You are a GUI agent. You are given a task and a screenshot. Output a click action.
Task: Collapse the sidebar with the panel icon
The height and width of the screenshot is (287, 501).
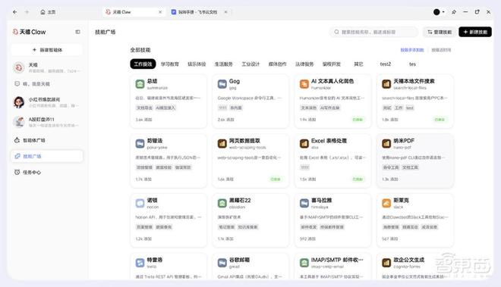click(77, 32)
